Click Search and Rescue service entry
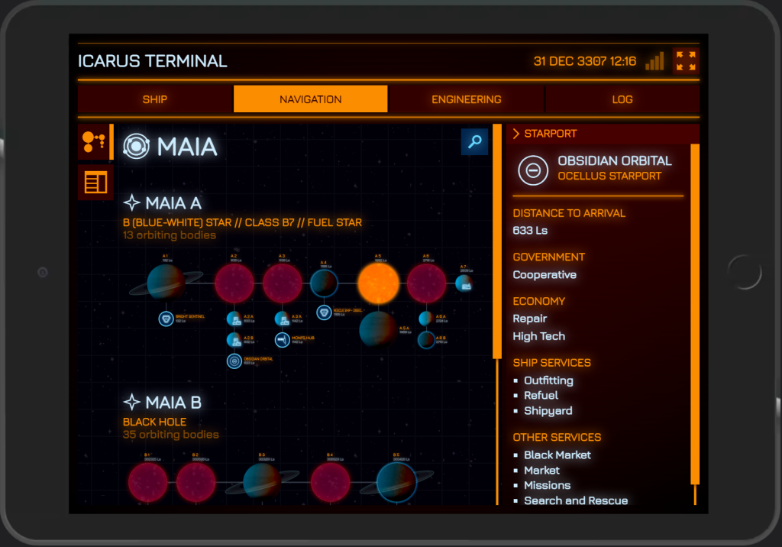Image resolution: width=782 pixels, height=547 pixels. 576,500
